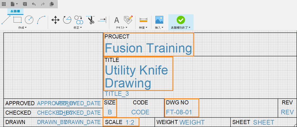Screen dimensions: 297x127
Task: Select the Trim scissors tool
Action: [x=90, y=20]
